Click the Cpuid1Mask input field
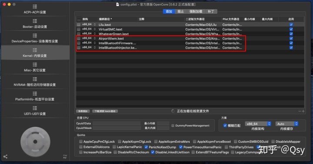Image resolution: width=313 pixels, height=164 pixels. tap(117, 128)
